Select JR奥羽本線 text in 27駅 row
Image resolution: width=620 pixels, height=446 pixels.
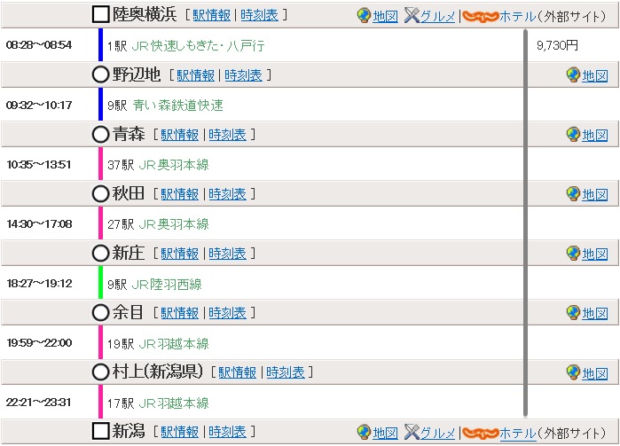pos(174,224)
